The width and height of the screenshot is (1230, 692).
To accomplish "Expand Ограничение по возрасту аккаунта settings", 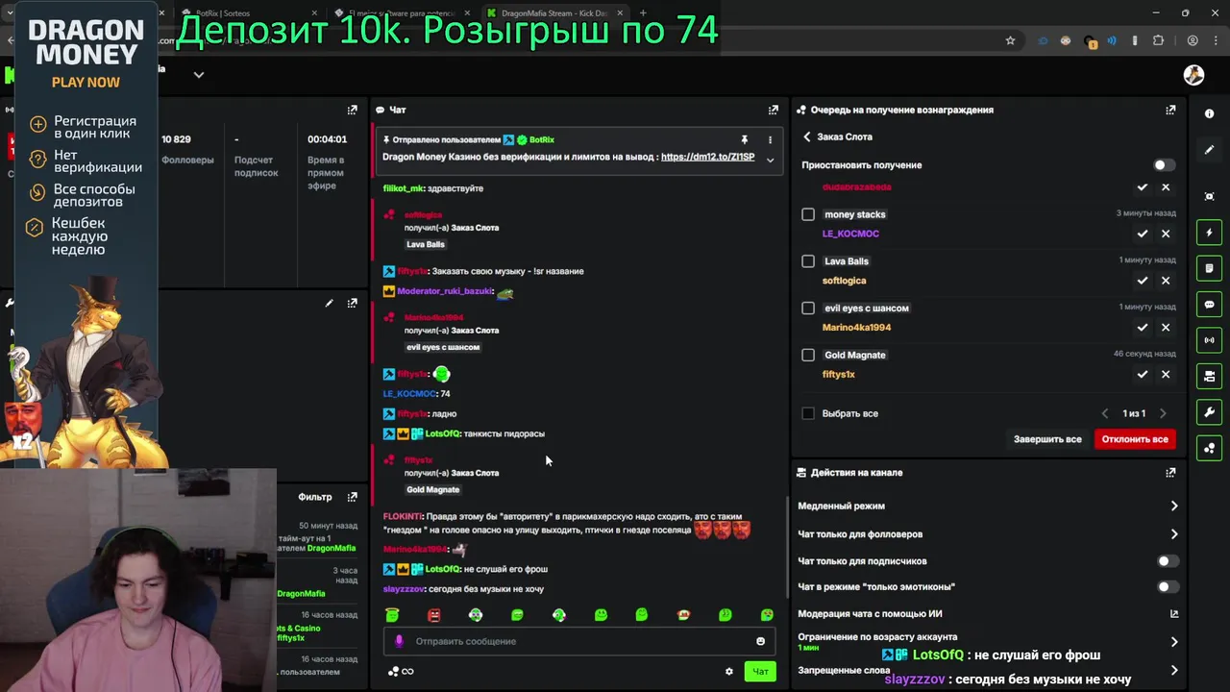I will (1173, 642).
